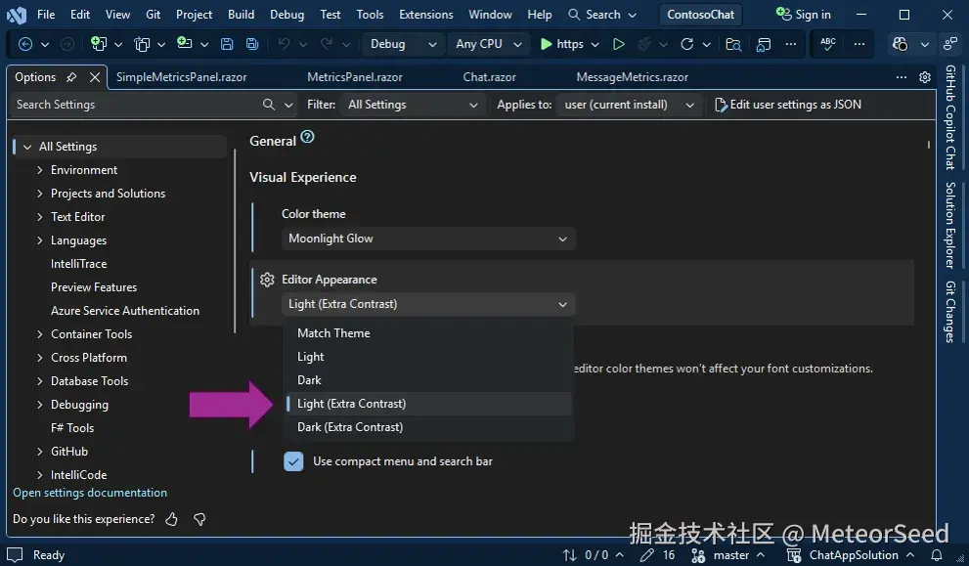This screenshot has width=969, height=566.
Task: Switch to the MetricsPanel.razor tab
Action: coord(355,77)
